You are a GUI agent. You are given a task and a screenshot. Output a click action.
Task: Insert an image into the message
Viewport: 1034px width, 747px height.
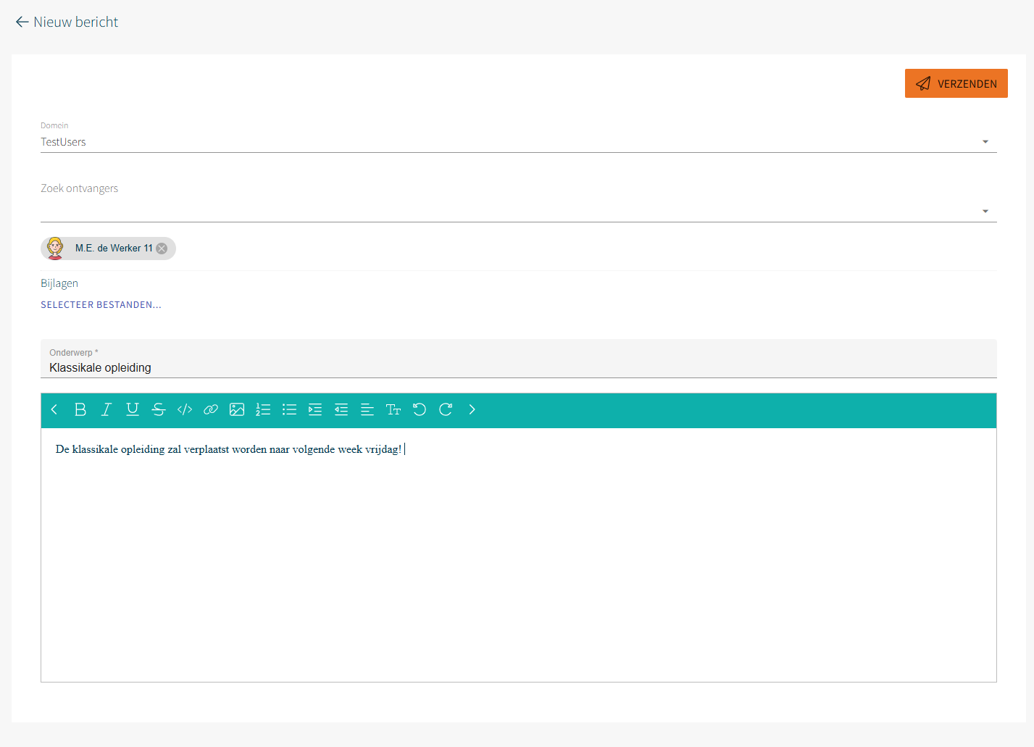click(x=237, y=409)
